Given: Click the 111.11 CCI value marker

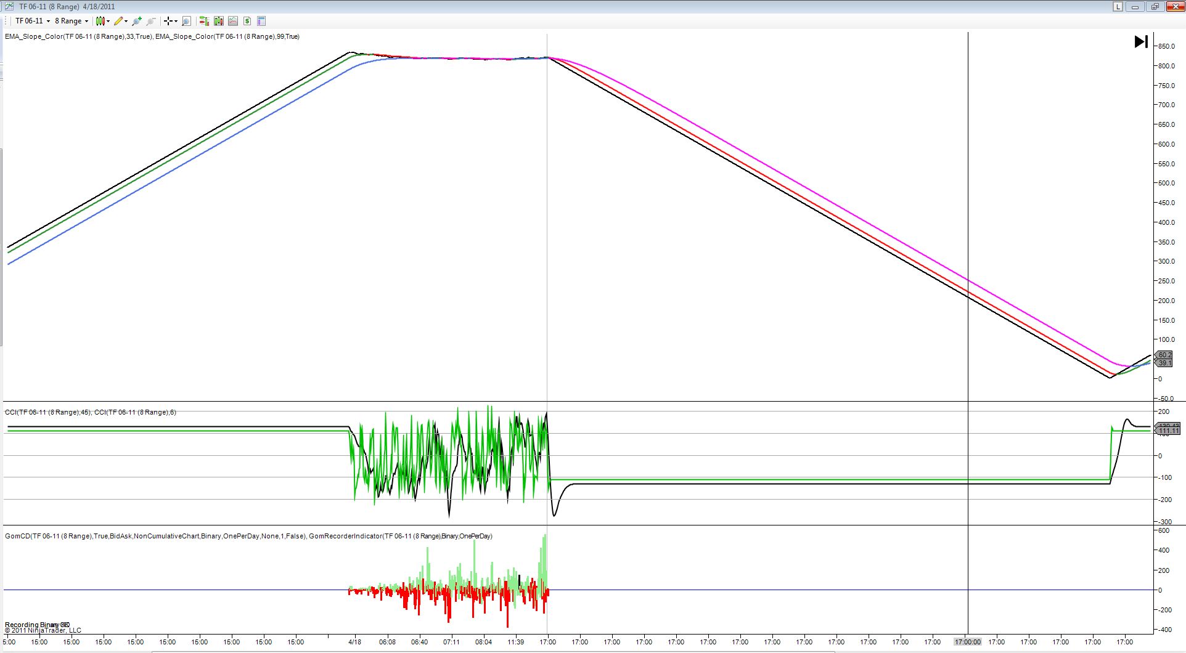Looking at the screenshot, I should click(1168, 431).
